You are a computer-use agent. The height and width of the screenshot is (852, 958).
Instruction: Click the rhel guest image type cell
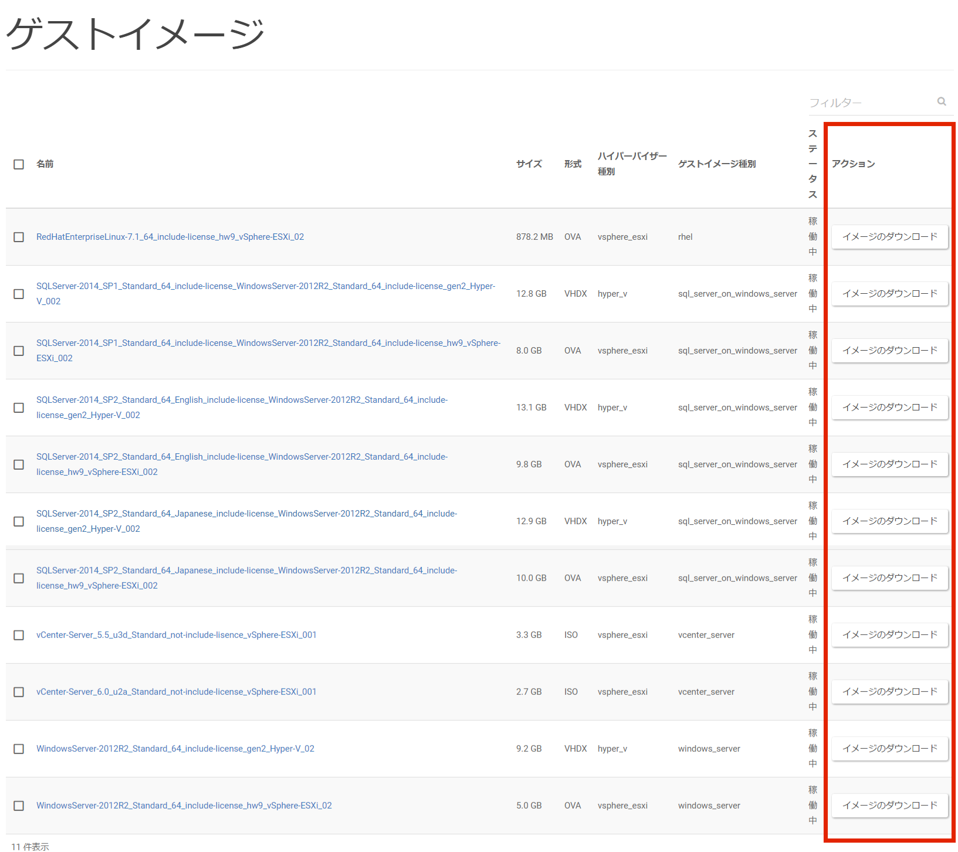coord(685,237)
